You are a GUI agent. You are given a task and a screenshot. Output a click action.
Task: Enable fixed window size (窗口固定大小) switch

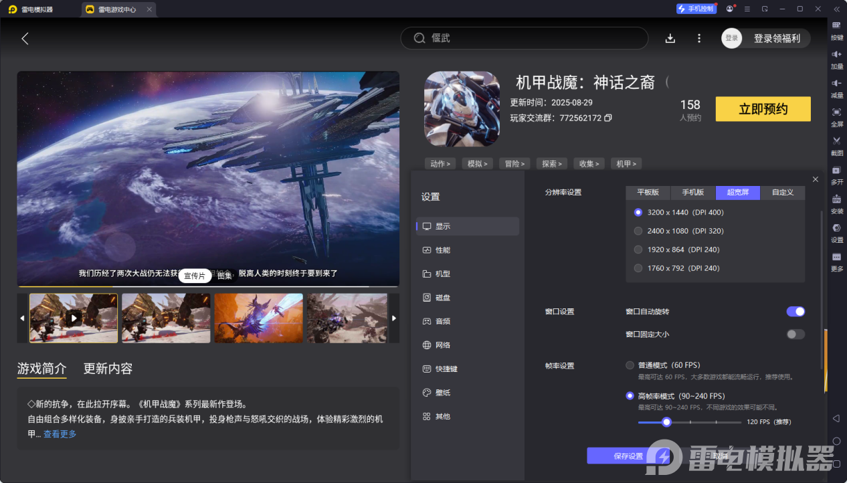(x=795, y=334)
